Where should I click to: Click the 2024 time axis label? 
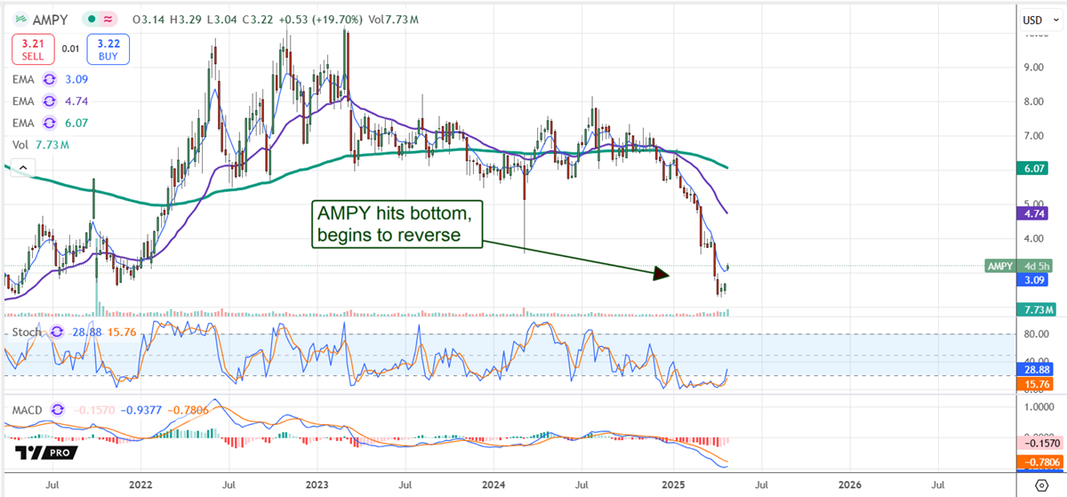tap(494, 485)
